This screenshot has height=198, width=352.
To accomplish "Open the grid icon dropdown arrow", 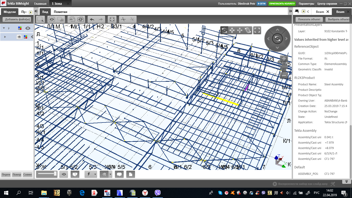I will [x=110, y=175].
